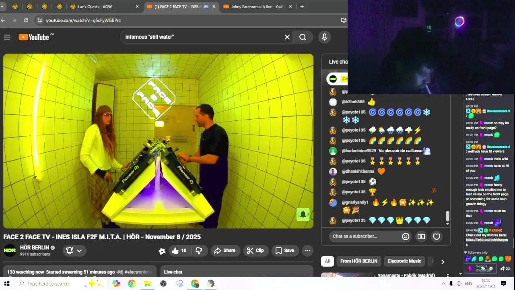The width and height of the screenshot is (515, 290).
Task: Open the YouTube hamburger guide menu
Action: (7, 37)
